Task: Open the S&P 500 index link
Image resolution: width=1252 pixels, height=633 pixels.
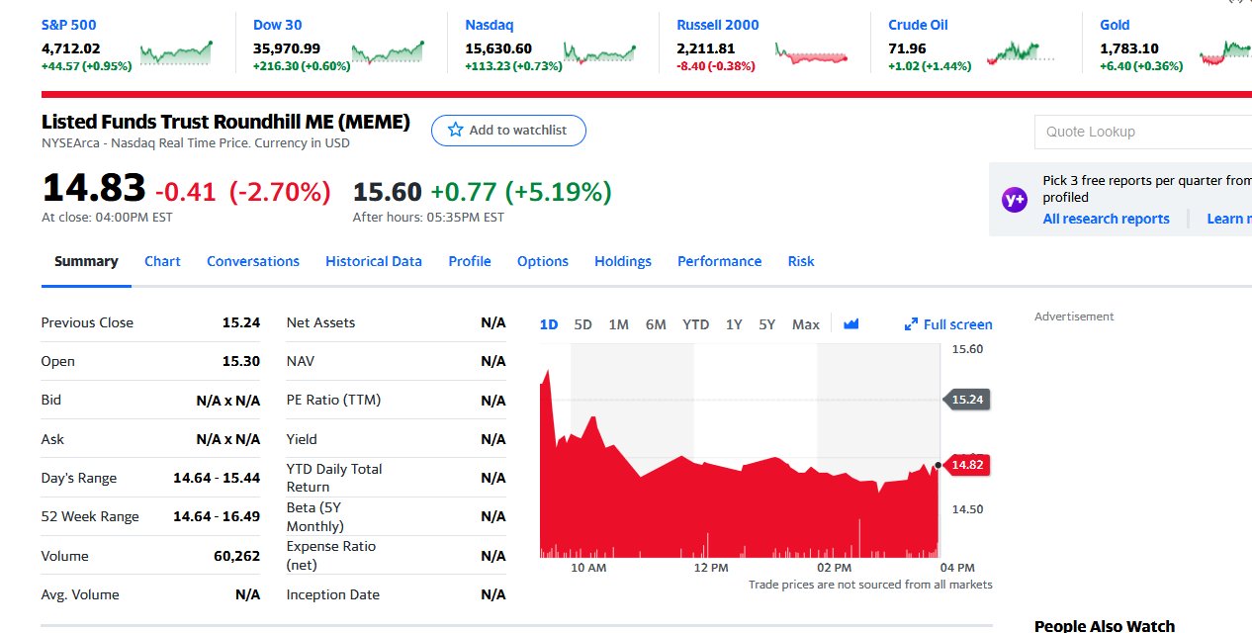Action: pyautogui.click(x=69, y=25)
